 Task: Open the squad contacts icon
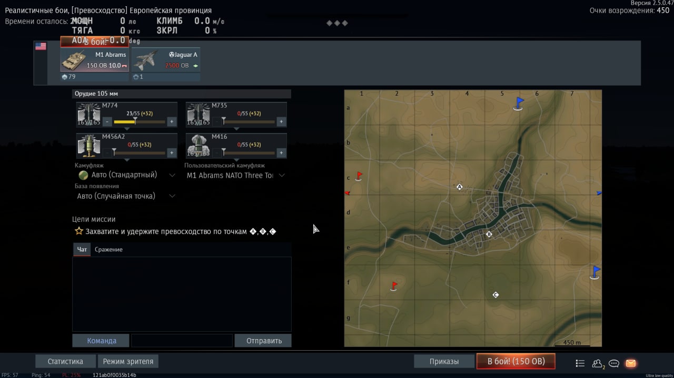(x=598, y=363)
